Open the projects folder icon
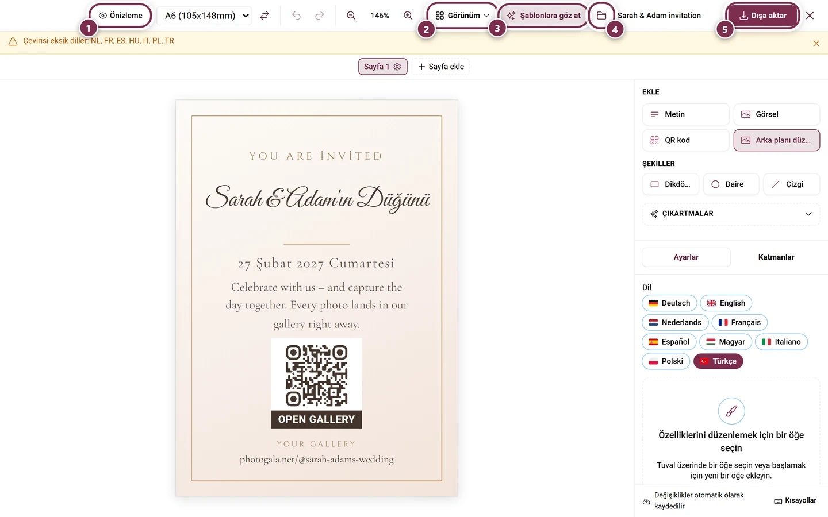This screenshot has height=517, width=828. point(601,16)
